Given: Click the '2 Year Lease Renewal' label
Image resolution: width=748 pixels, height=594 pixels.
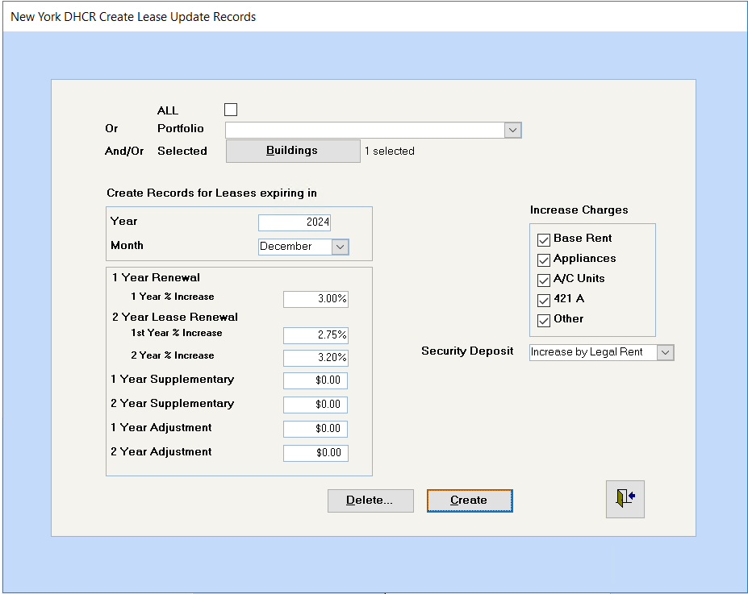Looking at the screenshot, I should (174, 318).
